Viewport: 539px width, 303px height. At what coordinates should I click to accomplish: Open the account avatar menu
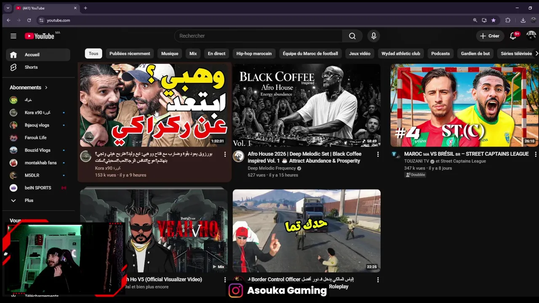(x=531, y=35)
